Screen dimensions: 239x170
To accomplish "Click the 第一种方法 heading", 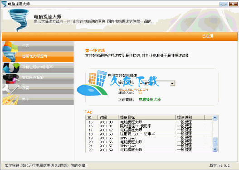I will 95,50.
